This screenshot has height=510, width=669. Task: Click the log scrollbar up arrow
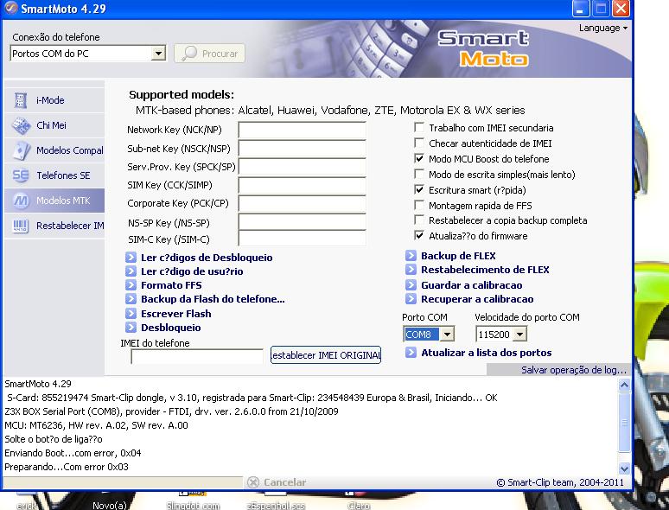624,385
